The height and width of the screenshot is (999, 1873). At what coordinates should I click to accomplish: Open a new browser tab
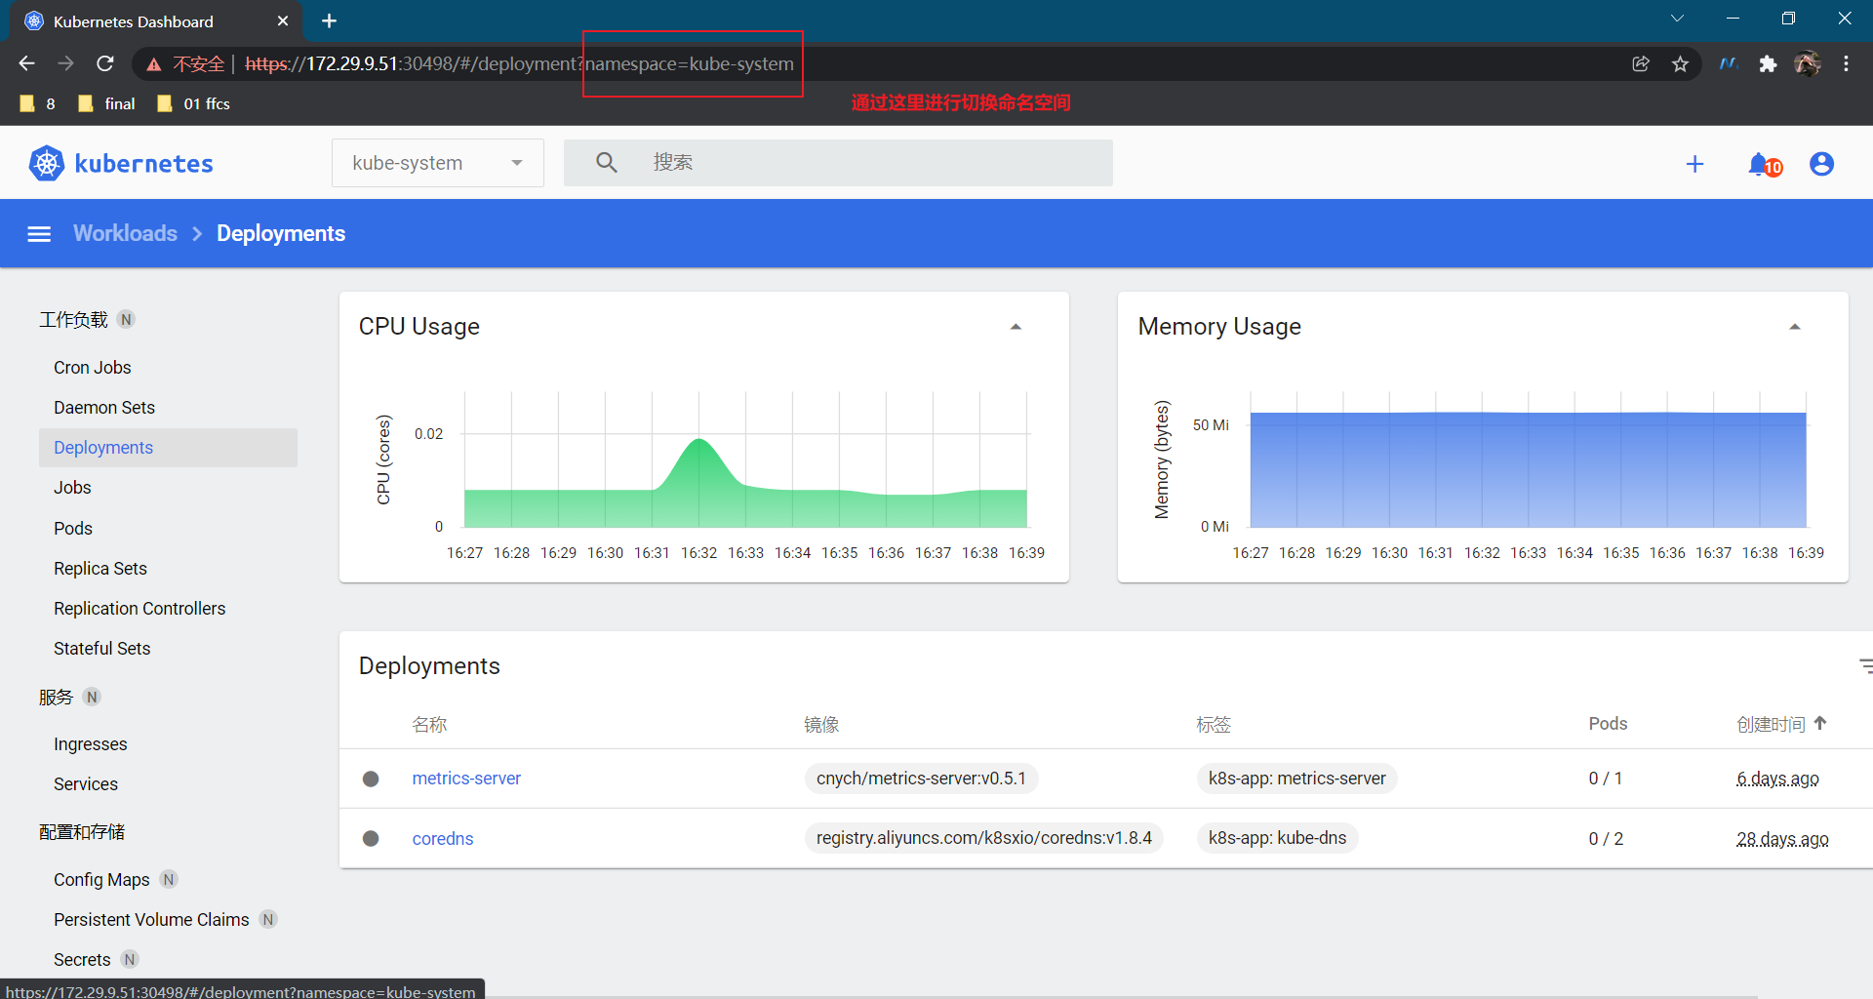[x=329, y=20]
